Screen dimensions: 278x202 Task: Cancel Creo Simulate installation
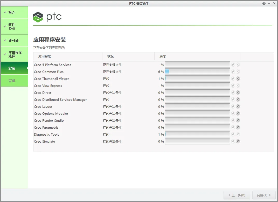[x=238, y=141]
